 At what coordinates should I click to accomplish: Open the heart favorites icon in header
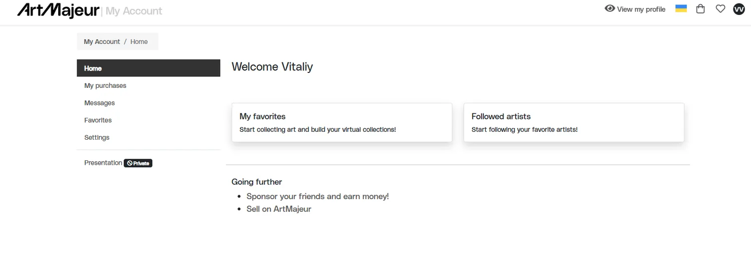tap(720, 9)
